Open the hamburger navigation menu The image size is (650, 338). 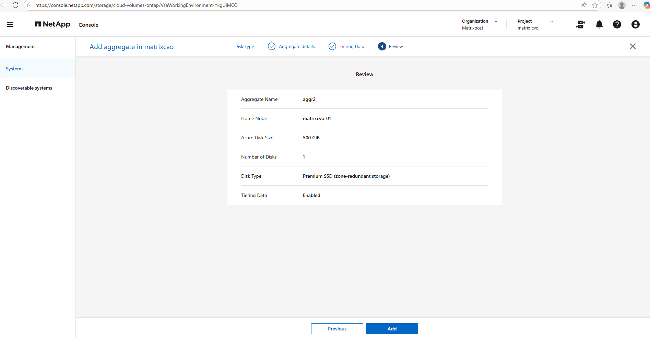(10, 24)
